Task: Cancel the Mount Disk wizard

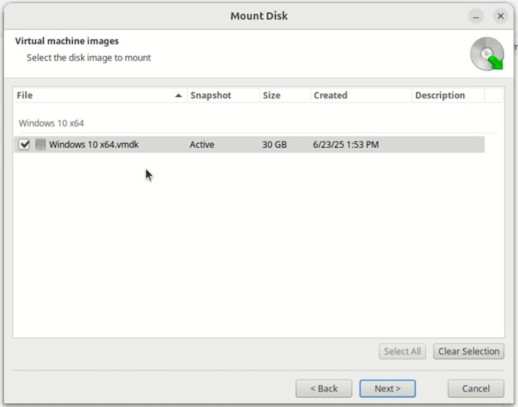Action: click(x=476, y=389)
